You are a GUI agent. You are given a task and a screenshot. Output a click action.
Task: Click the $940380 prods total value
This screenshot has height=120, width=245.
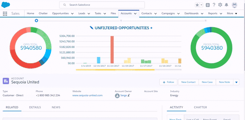(x=212, y=48)
